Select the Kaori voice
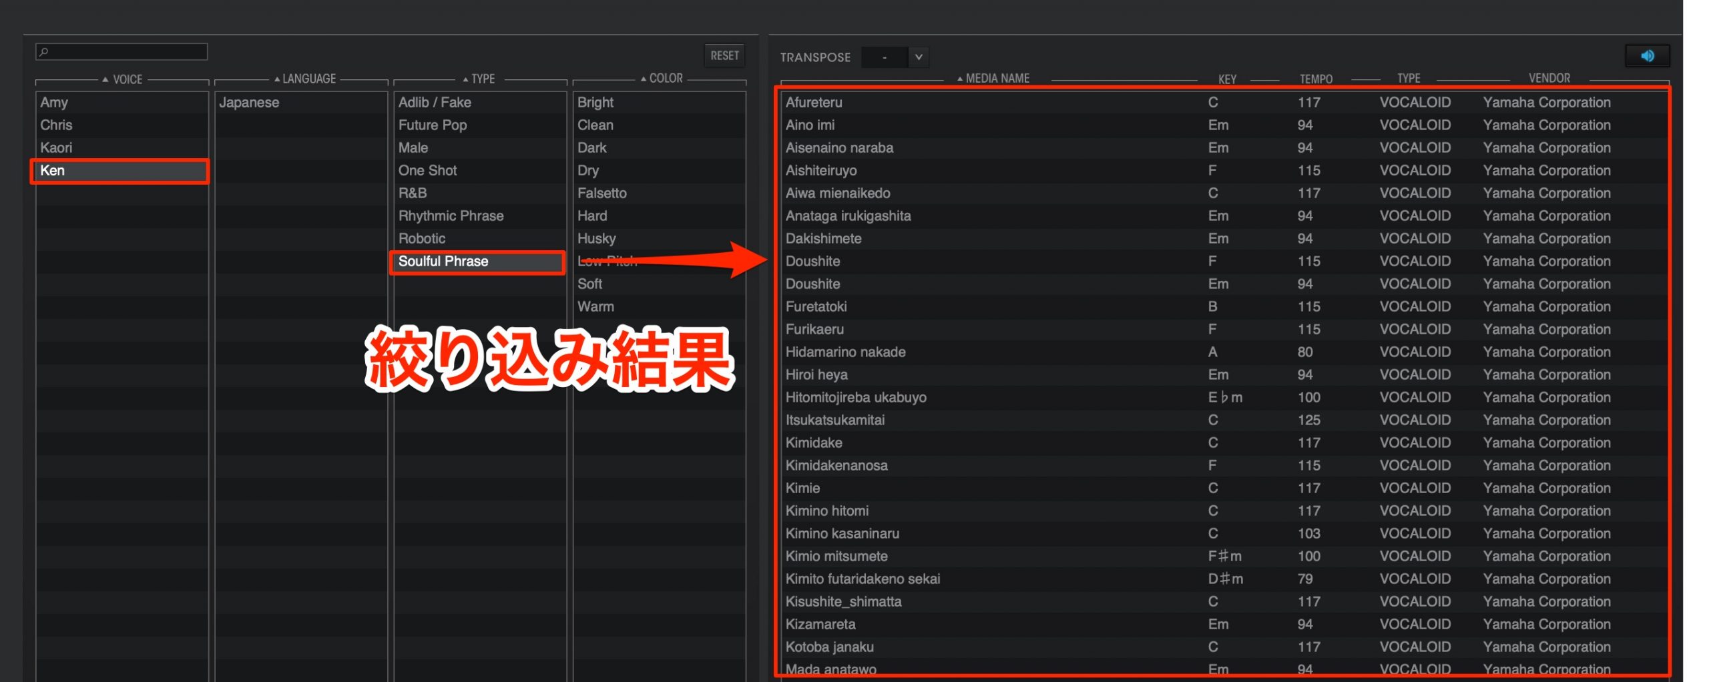The width and height of the screenshot is (1709, 682). click(x=122, y=147)
